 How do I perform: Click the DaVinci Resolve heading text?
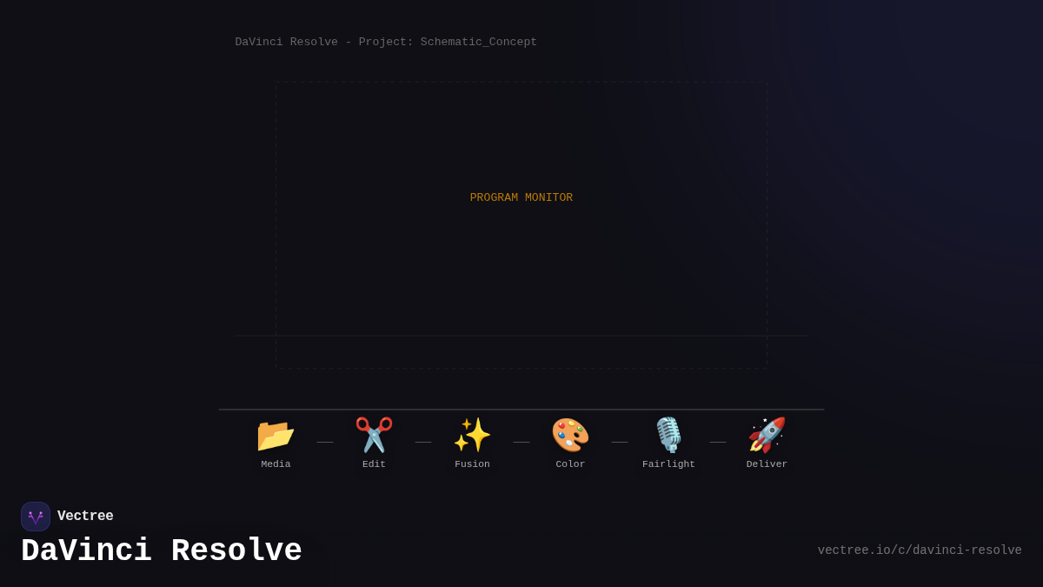click(162, 550)
